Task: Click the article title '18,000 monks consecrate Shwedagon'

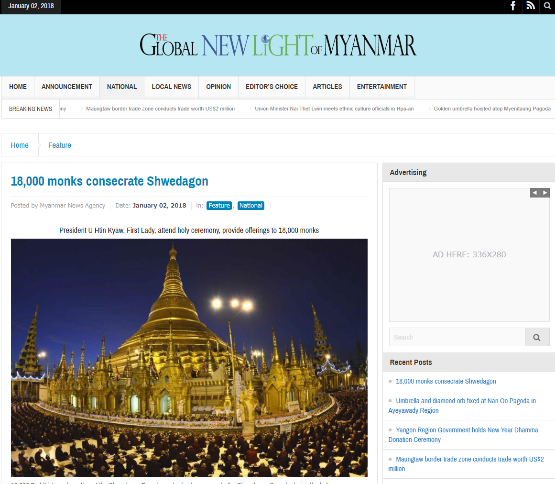Action: point(109,181)
